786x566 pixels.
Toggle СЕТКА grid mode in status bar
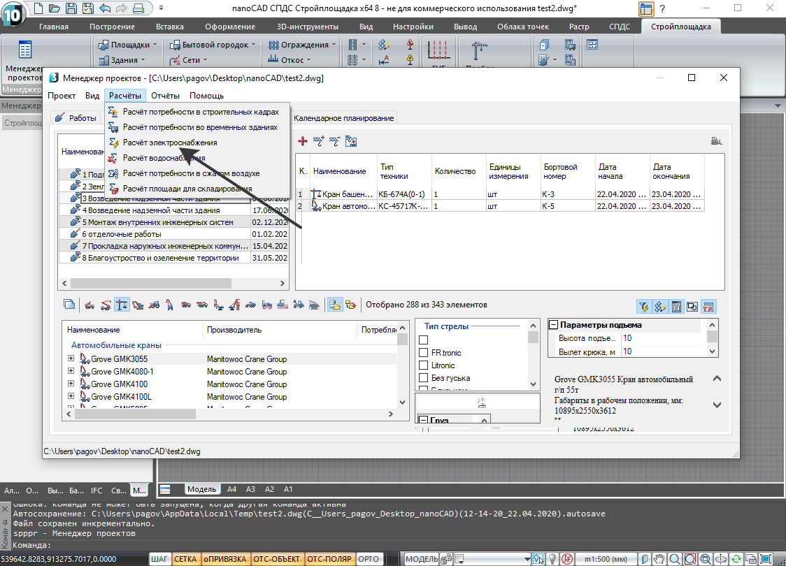coord(185,559)
